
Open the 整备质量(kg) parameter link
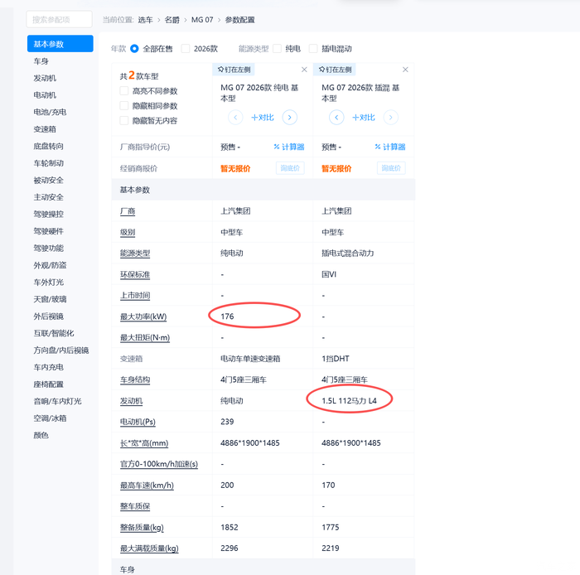point(142,528)
